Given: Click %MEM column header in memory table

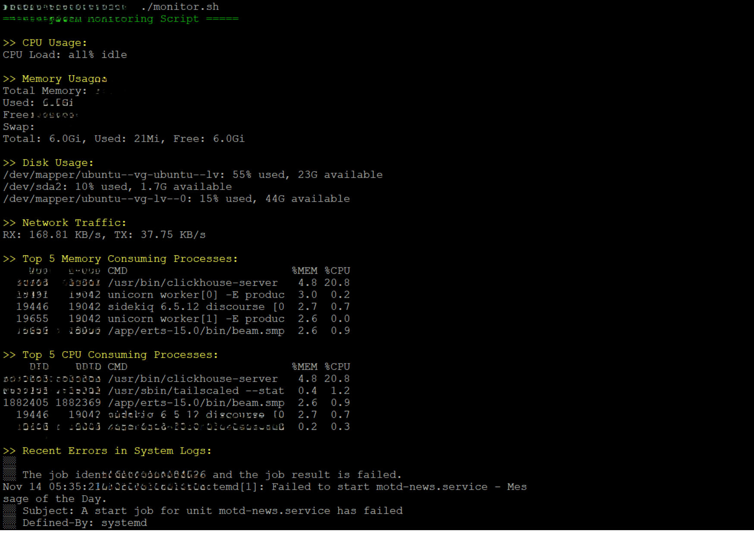Looking at the screenshot, I should 305,271.
